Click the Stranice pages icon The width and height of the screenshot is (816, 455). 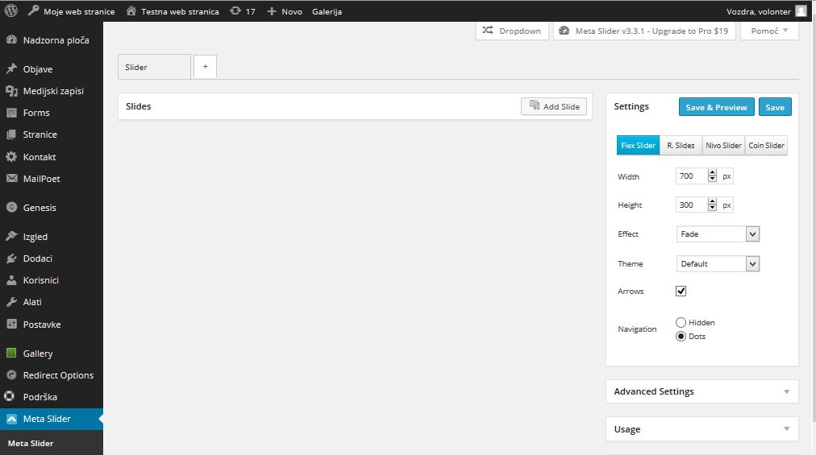point(11,134)
